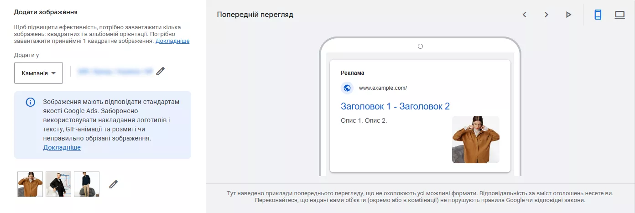635x213 pixels.
Task: Select the brown jacket image thumbnail
Action: click(30, 184)
